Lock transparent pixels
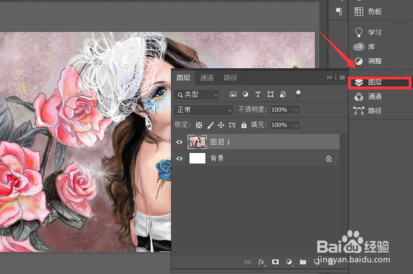 pyautogui.click(x=199, y=125)
